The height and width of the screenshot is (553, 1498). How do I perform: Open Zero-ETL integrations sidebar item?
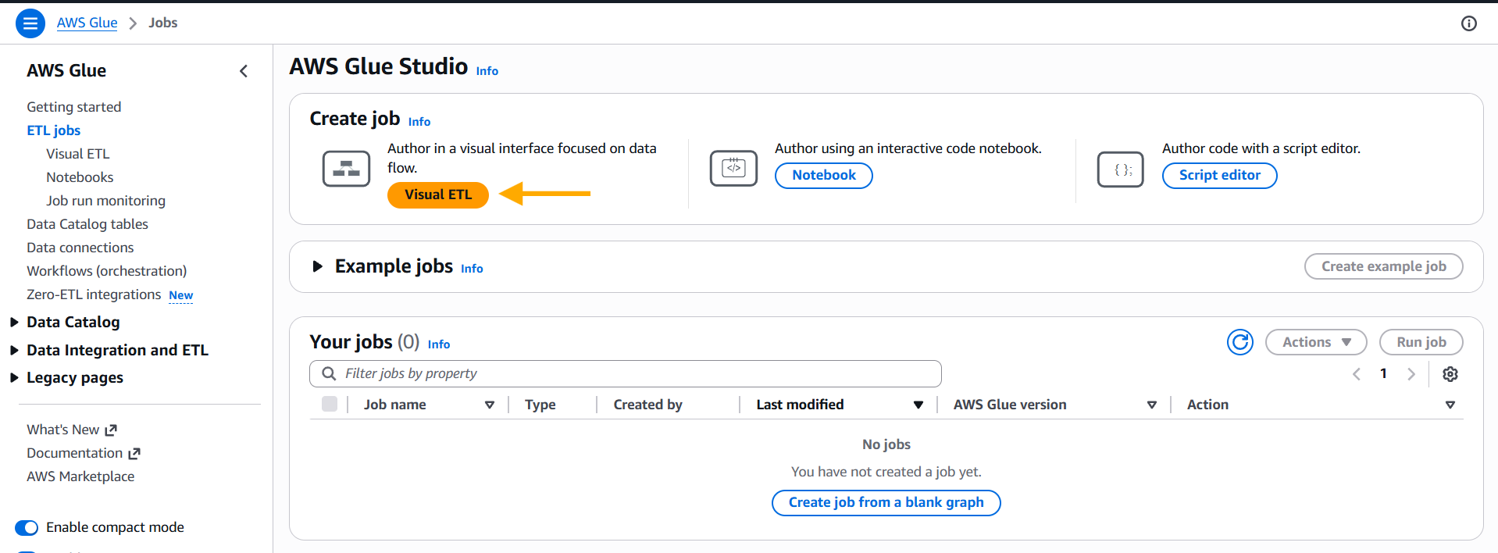click(94, 294)
